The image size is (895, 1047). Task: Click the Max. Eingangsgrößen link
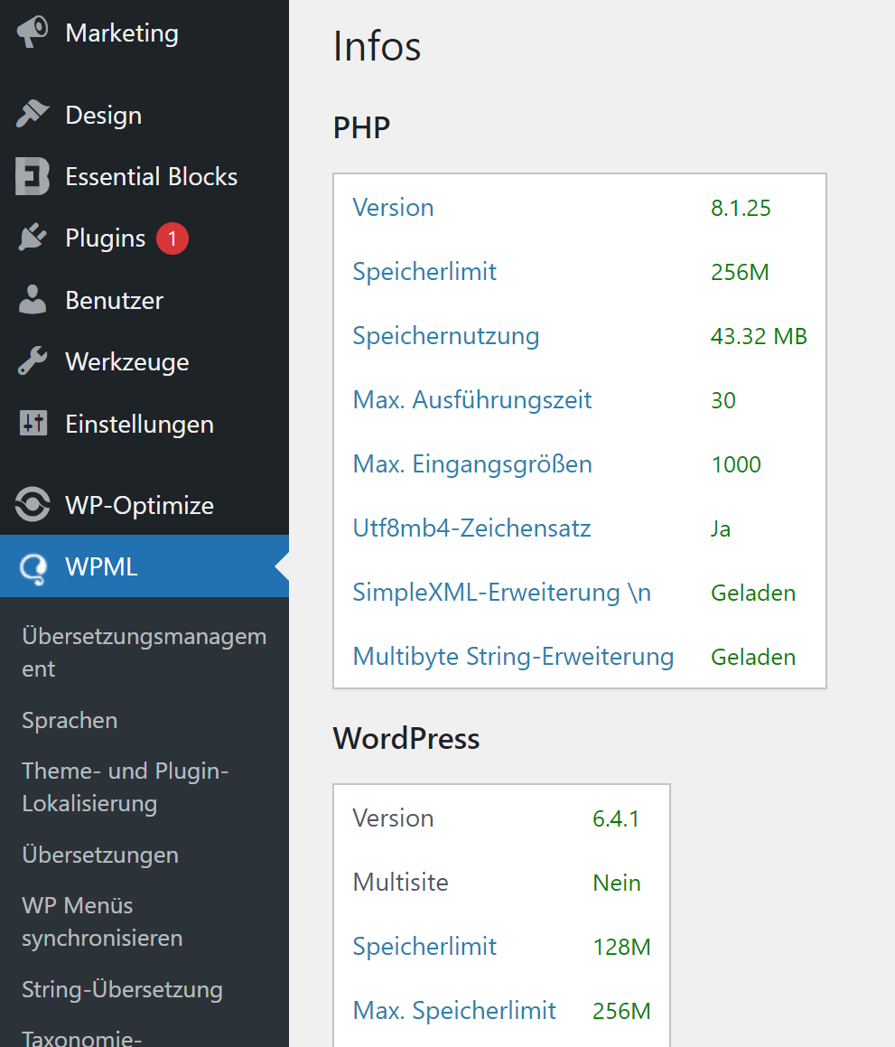[x=472, y=464]
